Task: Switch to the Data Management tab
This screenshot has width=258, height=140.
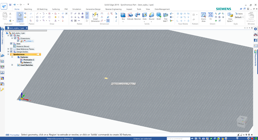Action: (x=162, y=9)
